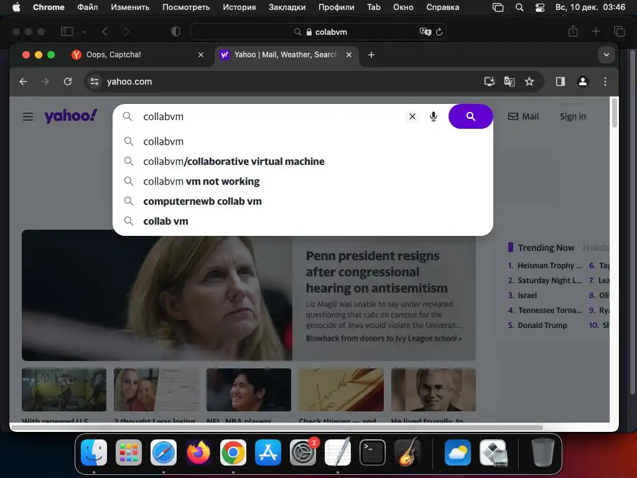
Task: Launch GarageBand from the Dock
Action: (407, 452)
